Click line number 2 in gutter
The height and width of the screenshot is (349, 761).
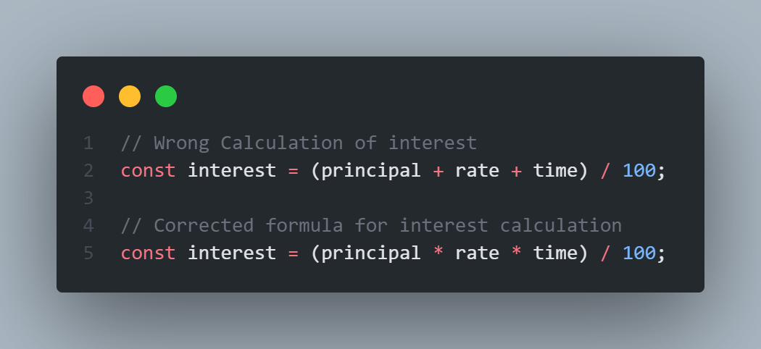click(x=88, y=171)
